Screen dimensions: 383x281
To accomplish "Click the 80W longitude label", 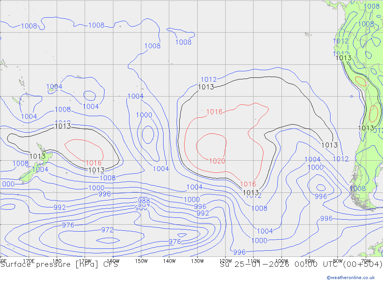I will (x=338, y=261).
